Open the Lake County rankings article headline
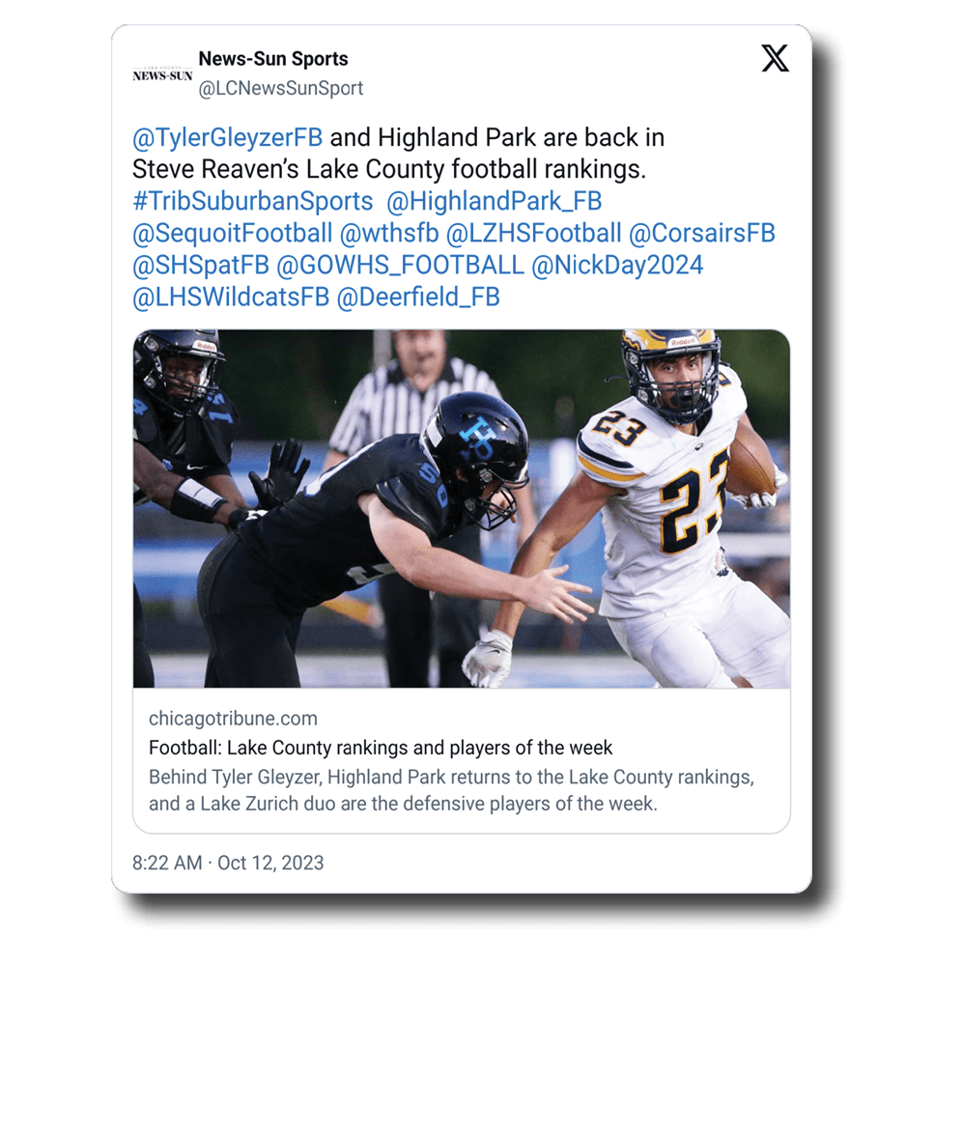962x1137 pixels. coord(381,748)
